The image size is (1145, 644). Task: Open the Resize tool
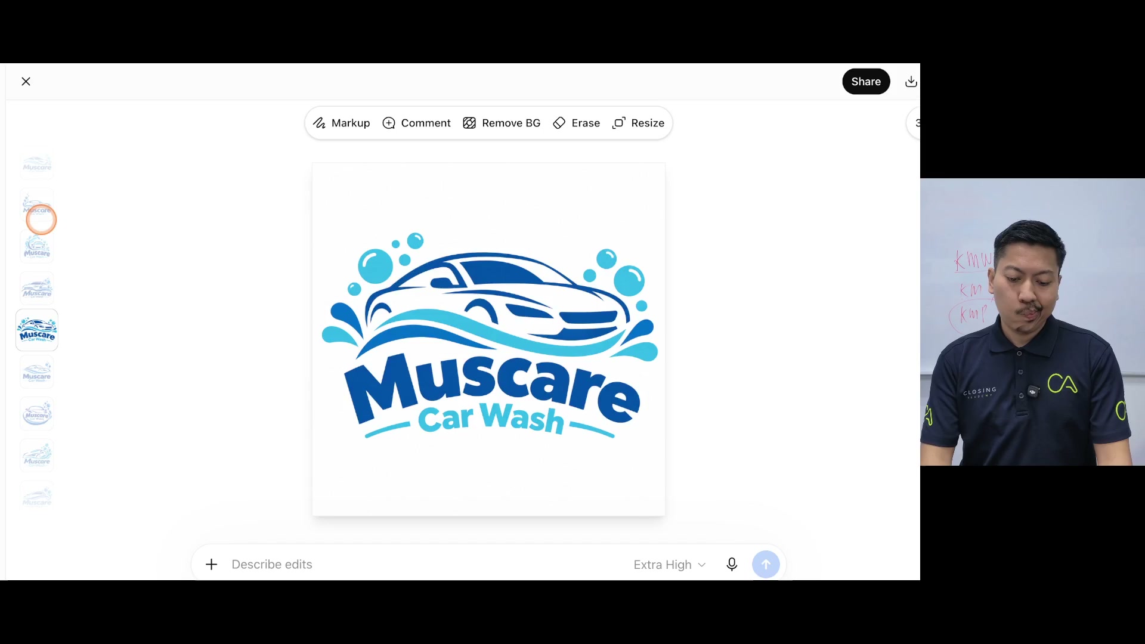[638, 123]
